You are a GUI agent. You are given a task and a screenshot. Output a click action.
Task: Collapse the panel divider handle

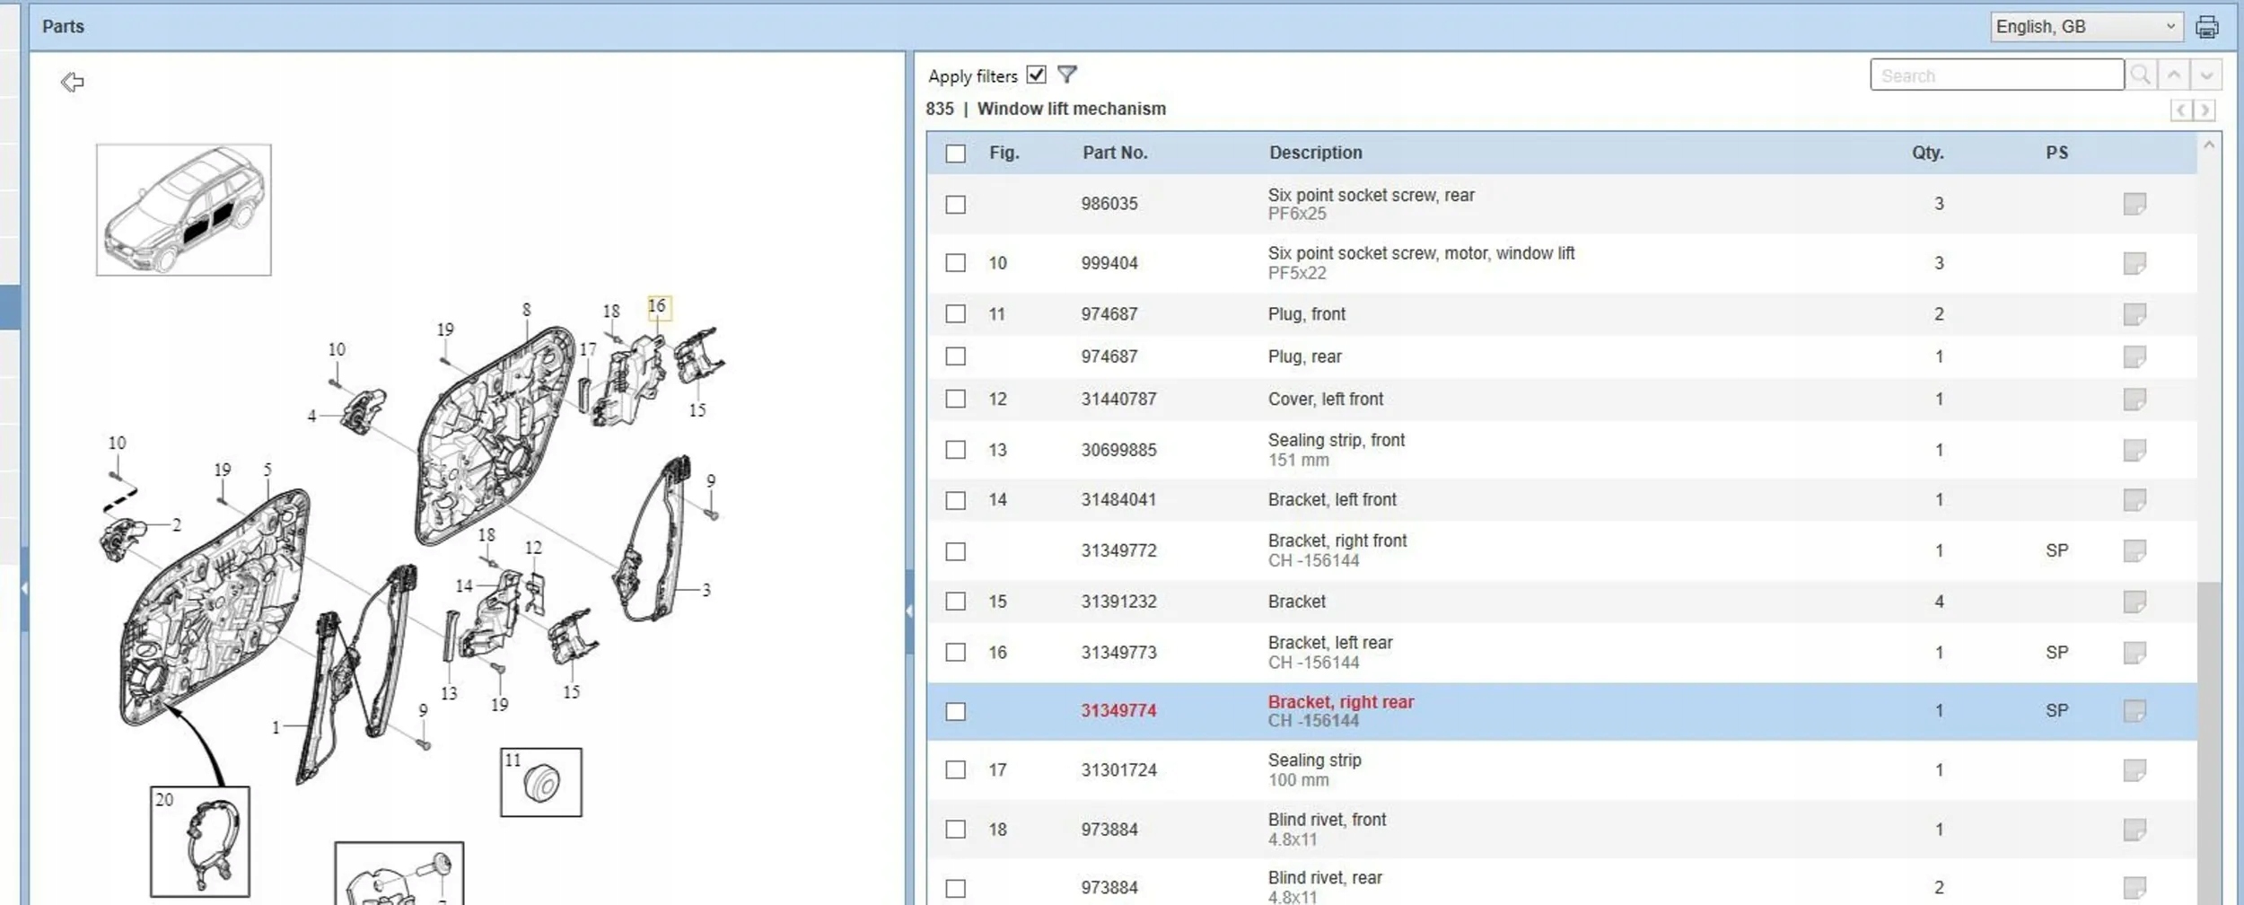(909, 611)
